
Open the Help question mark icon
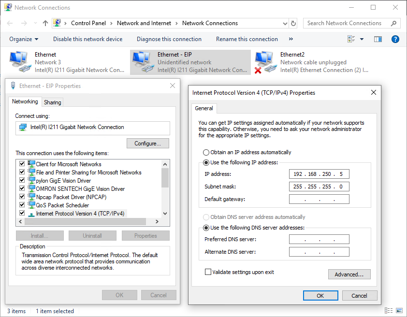click(x=395, y=39)
